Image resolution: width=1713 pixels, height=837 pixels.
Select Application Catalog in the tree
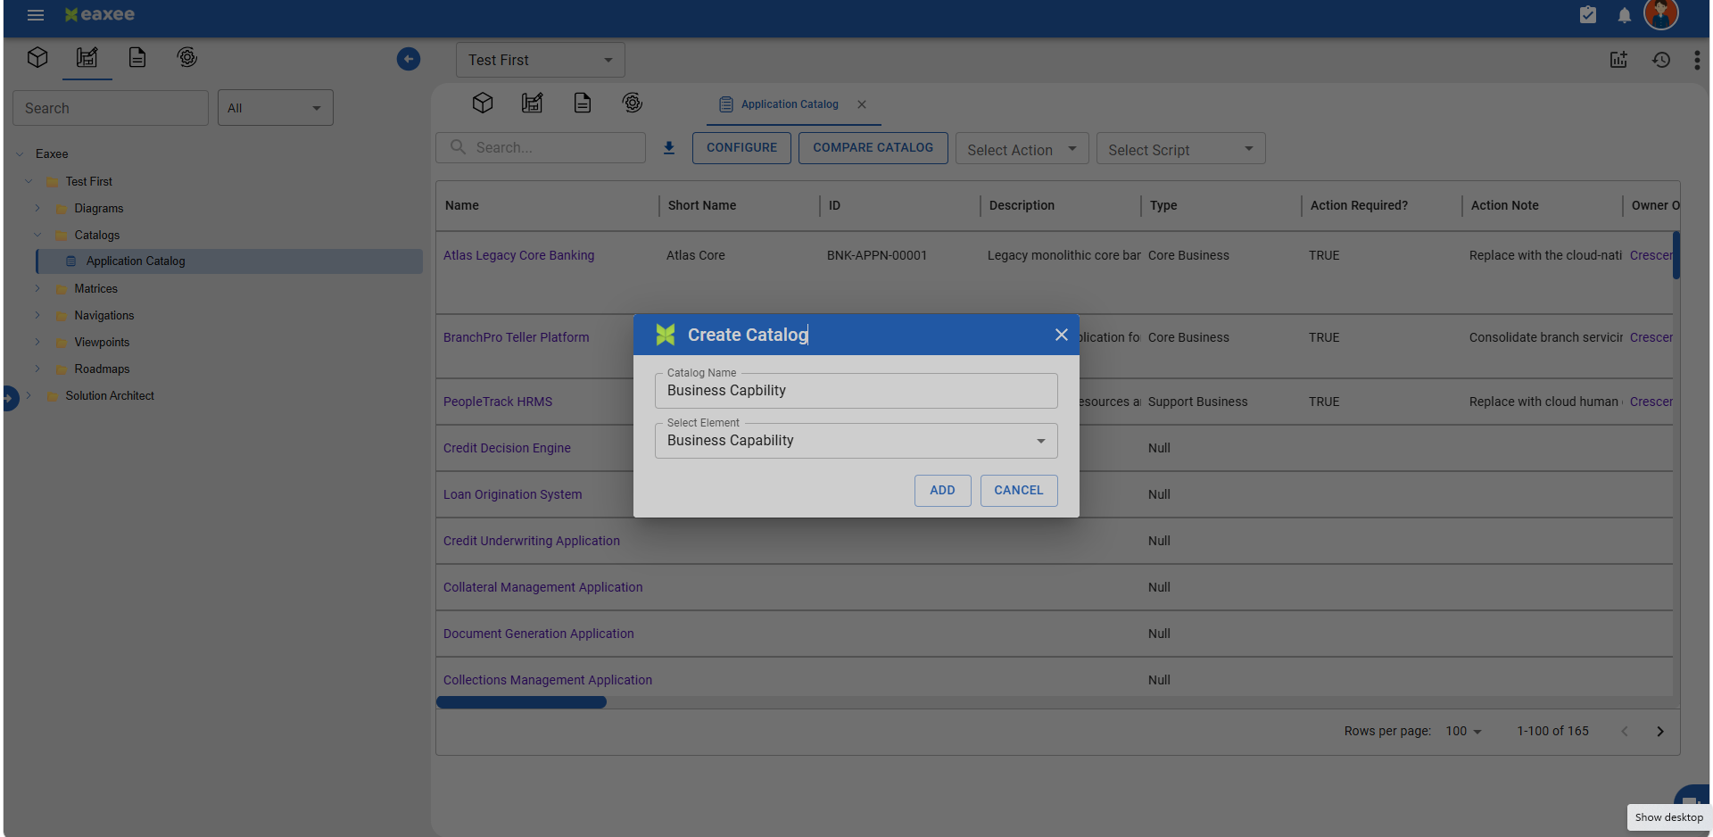click(229, 261)
